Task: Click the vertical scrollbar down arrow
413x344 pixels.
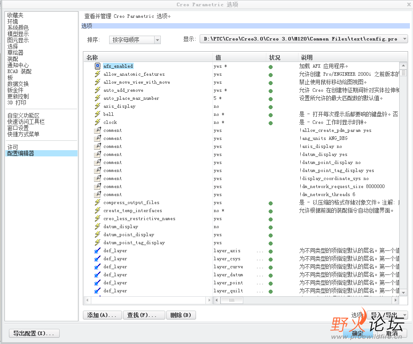Action: point(403,292)
